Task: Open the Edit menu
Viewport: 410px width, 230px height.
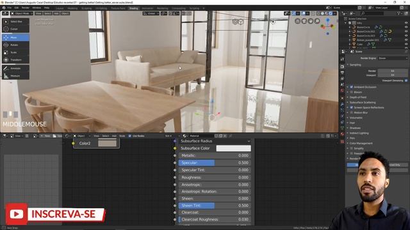Action: tap(17, 8)
